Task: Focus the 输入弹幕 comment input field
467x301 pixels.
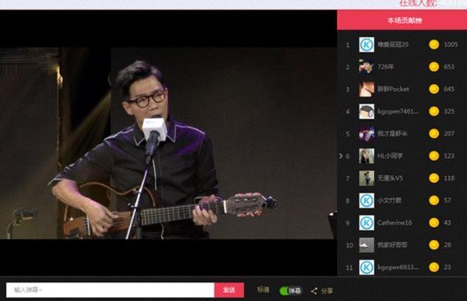Action: (x=111, y=290)
